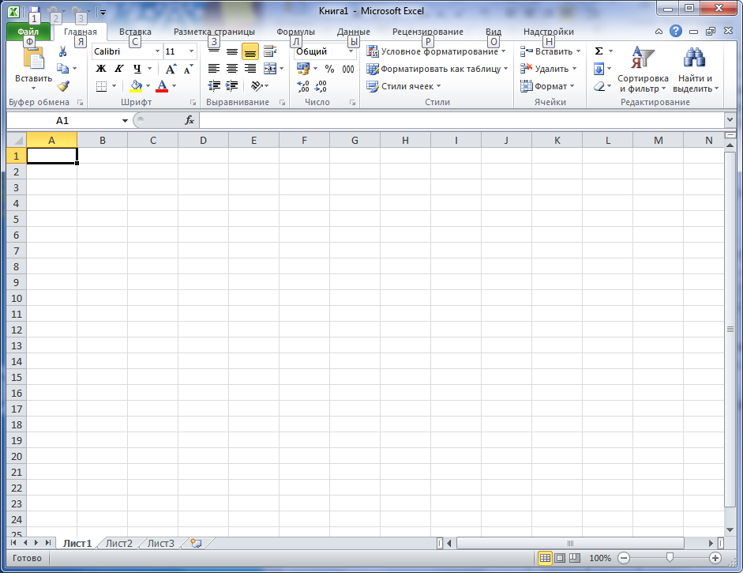Select the Format Painter brush
The width and height of the screenshot is (743, 573).
[x=63, y=86]
